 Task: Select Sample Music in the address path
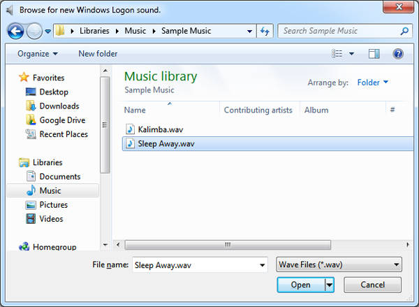pyautogui.click(x=186, y=31)
